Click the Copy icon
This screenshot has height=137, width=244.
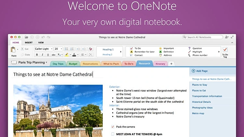(x=22, y=55)
